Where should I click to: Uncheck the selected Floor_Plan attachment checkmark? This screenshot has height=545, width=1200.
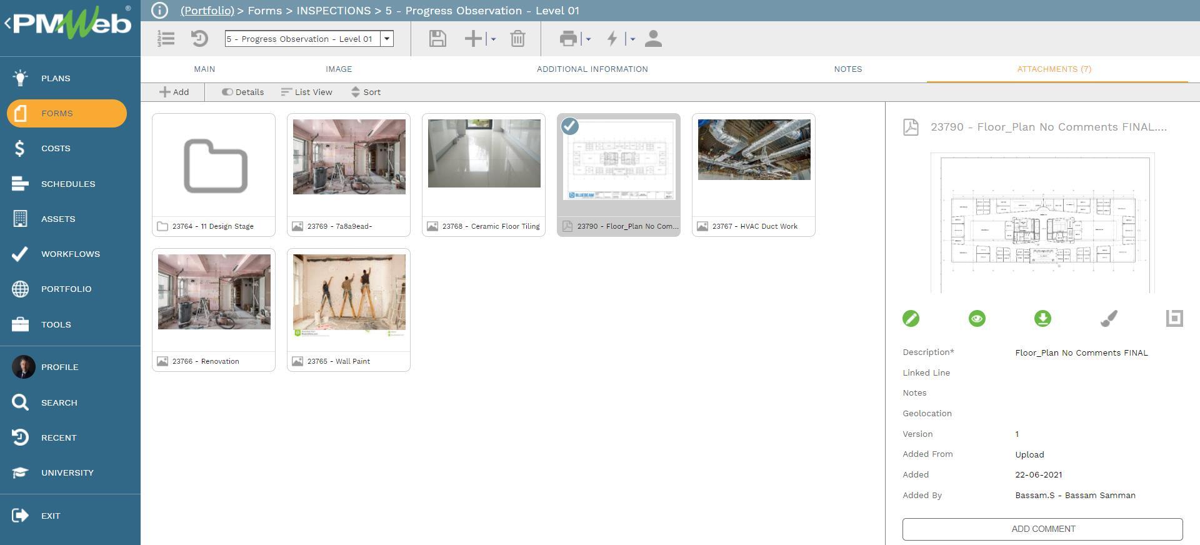(x=569, y=126)
